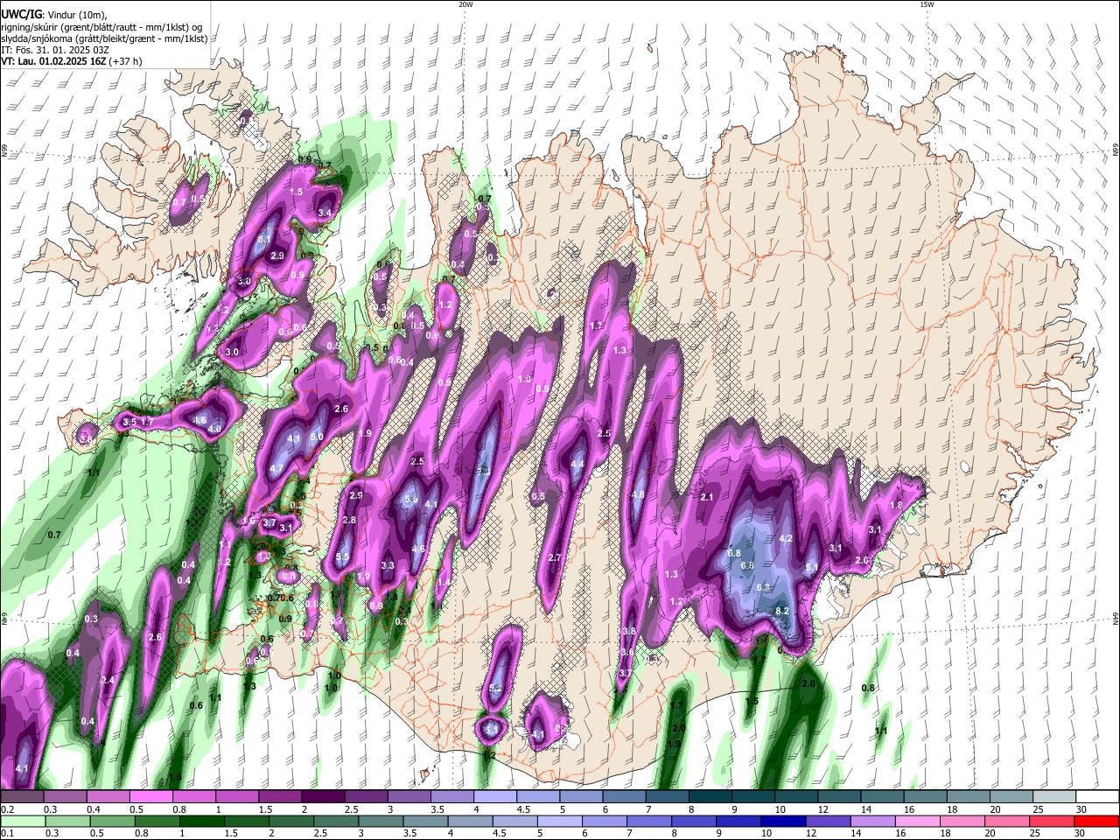Click the '2.1' precipitation value on the map

click(708, 497)
